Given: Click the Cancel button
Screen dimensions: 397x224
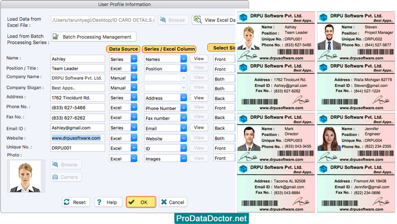Looking at the screenshot, I should [x=173, y=202].
